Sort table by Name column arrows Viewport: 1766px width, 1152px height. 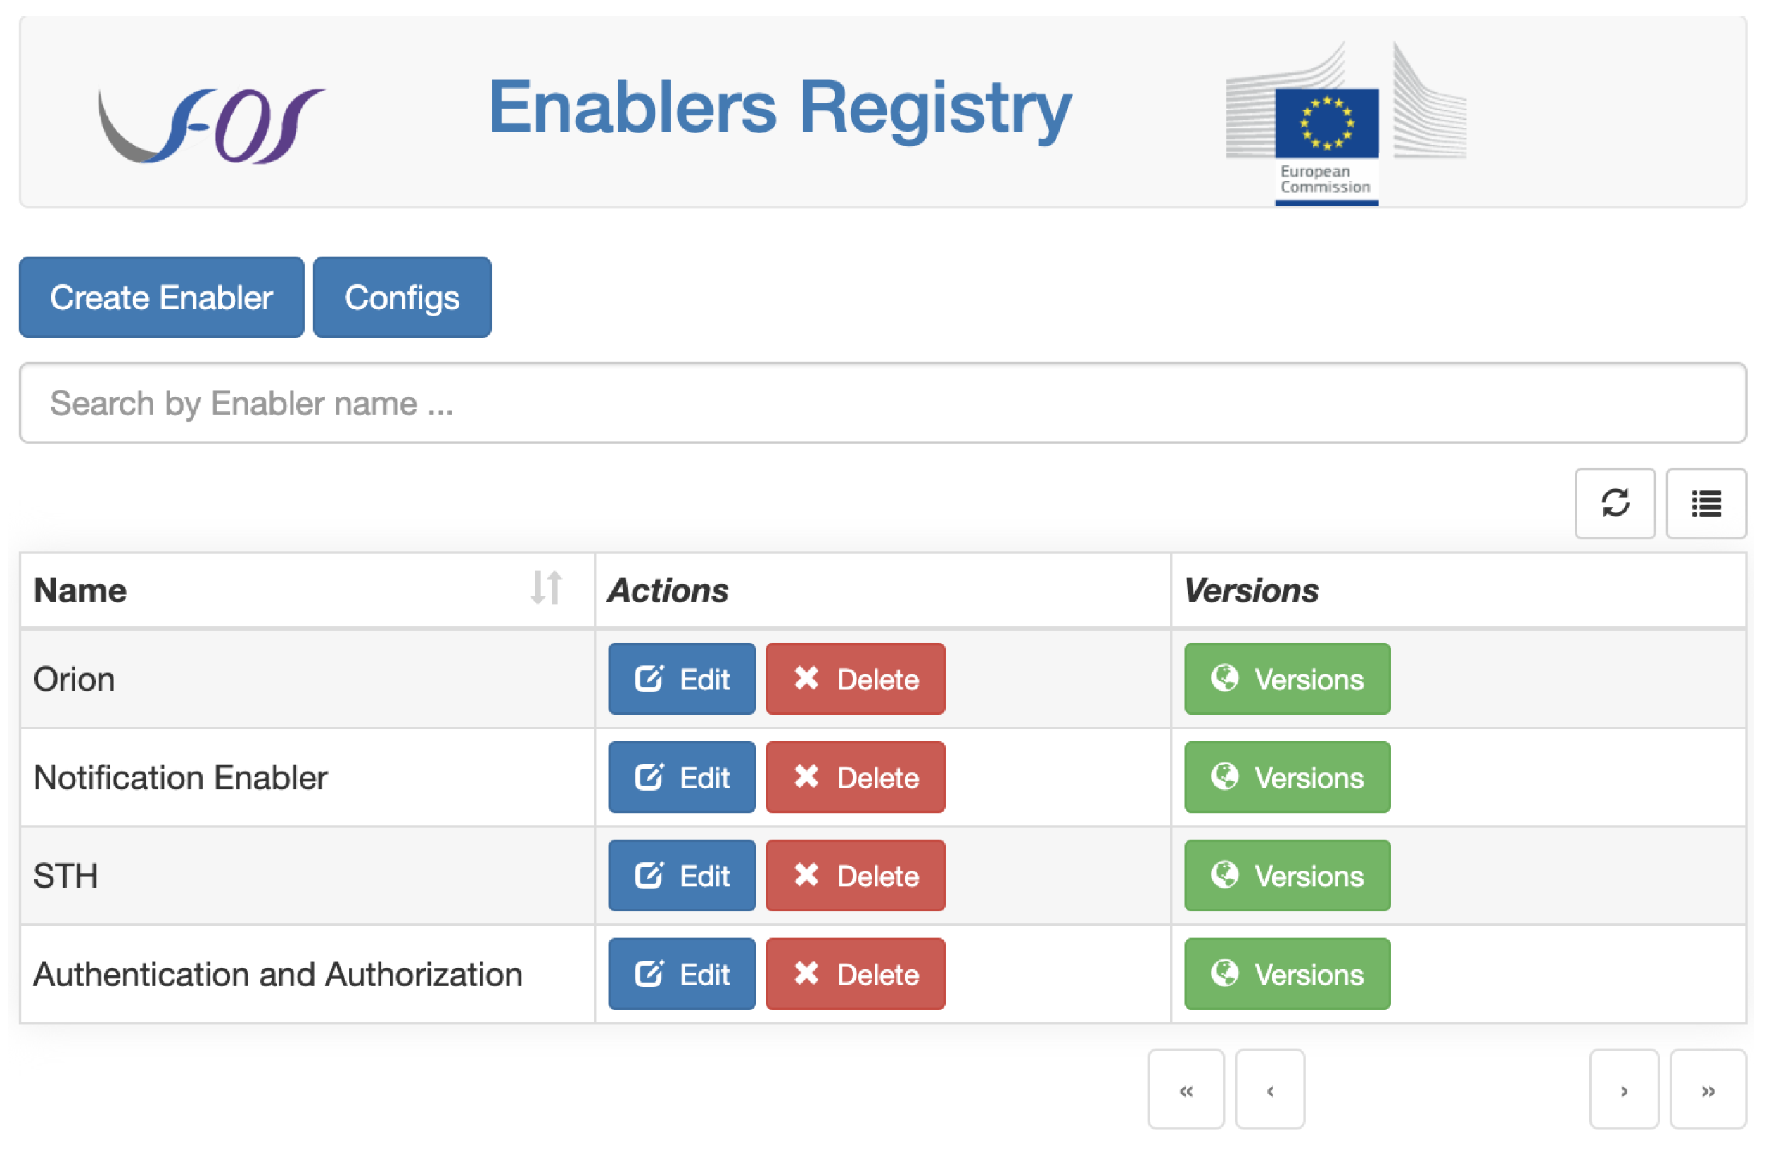coord(546,588)
